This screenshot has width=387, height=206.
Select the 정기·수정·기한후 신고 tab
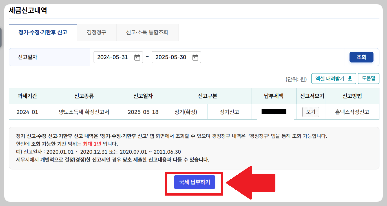[43, 32]
